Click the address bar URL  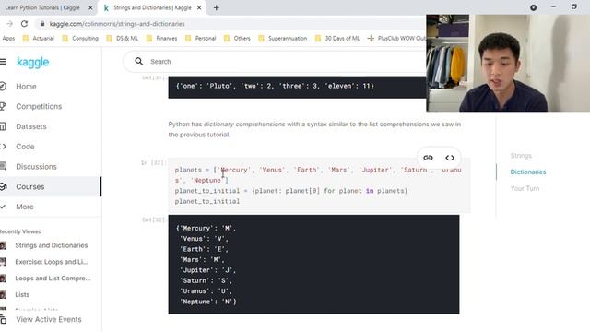[x=117, y=24]
